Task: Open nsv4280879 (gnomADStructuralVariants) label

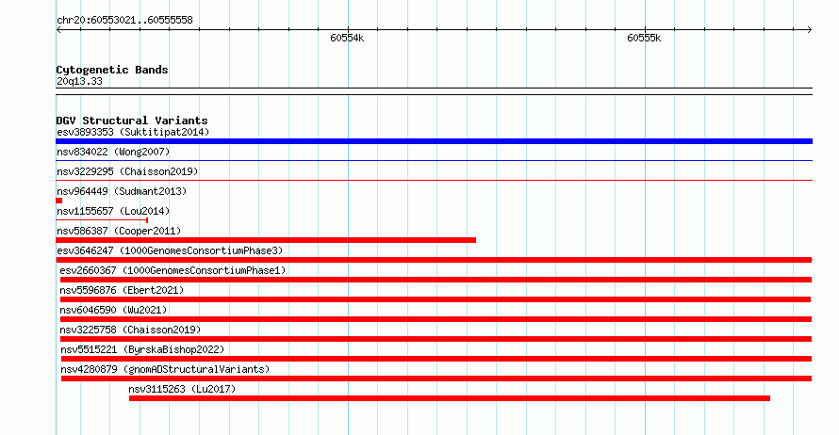Action: pos(165,369)
